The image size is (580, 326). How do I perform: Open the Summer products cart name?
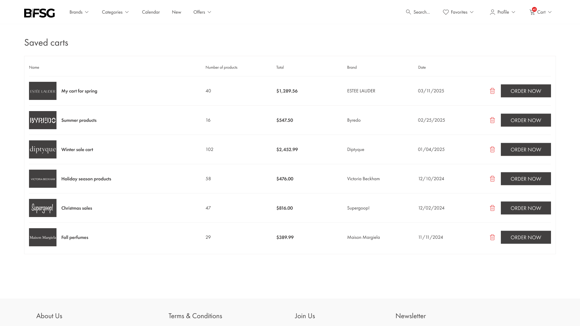[x=79, y=120]
